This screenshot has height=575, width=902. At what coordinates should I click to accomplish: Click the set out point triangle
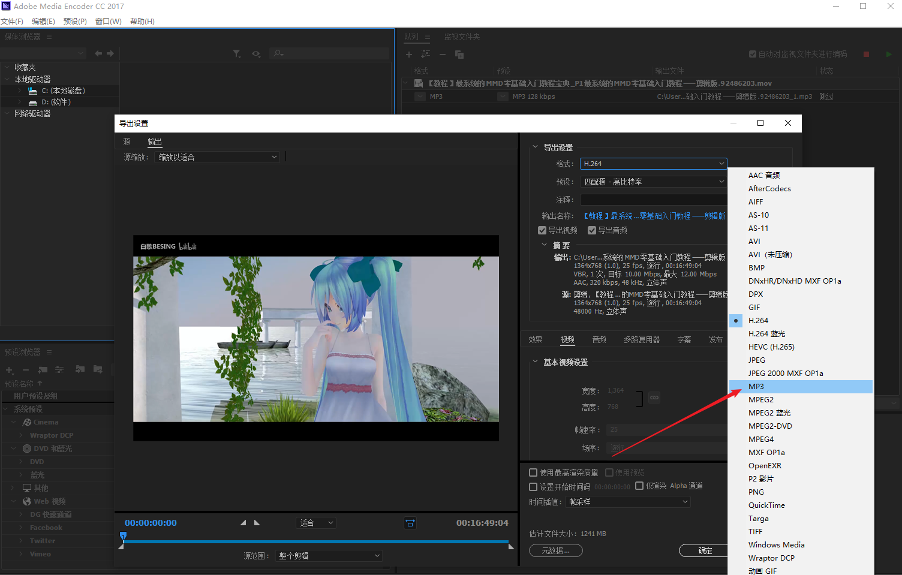pyautogui.click(x=257, y=523)
